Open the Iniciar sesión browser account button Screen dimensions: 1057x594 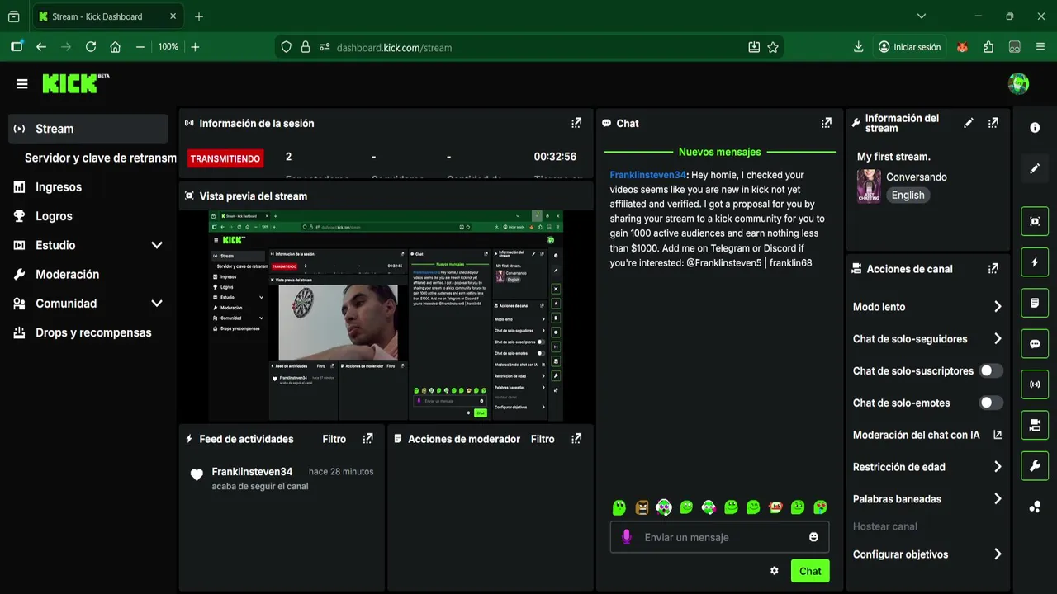coord(909,47)
